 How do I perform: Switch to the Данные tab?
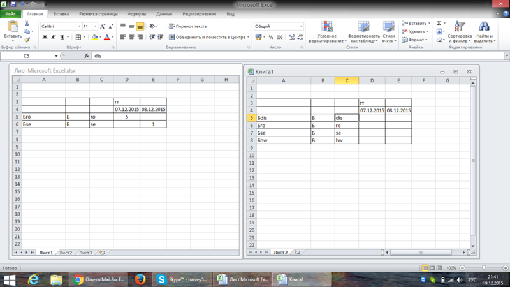tap(164, 14)
